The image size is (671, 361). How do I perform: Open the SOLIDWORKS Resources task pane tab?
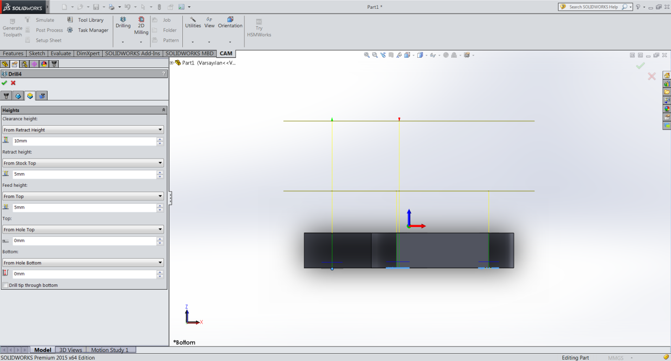667,75
